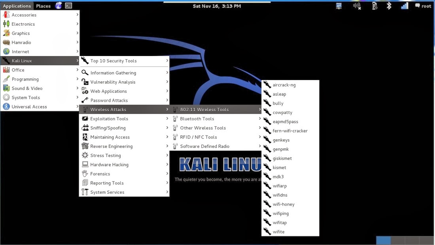Click the Hardware Hacking laptop icon

(85, 165)
